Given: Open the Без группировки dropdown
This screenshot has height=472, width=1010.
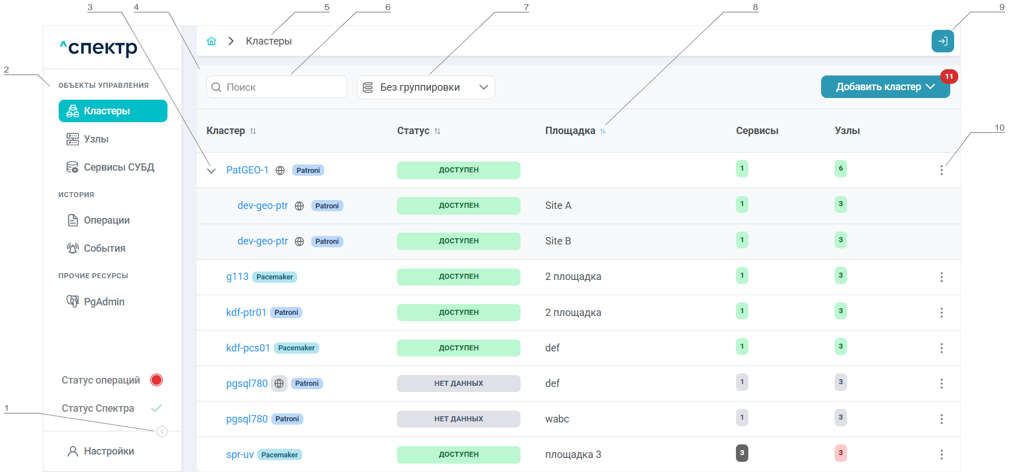Looking at the screenshot, I should [x=426, y=87].
